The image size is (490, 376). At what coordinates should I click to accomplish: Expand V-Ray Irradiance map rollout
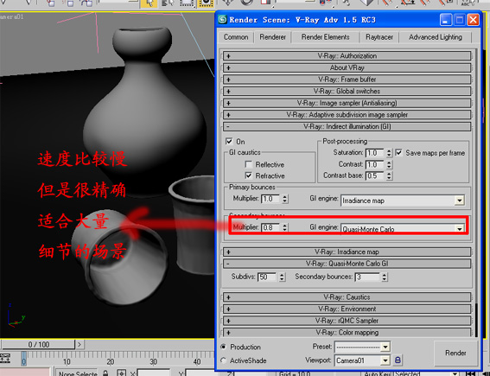pos(347,252)
